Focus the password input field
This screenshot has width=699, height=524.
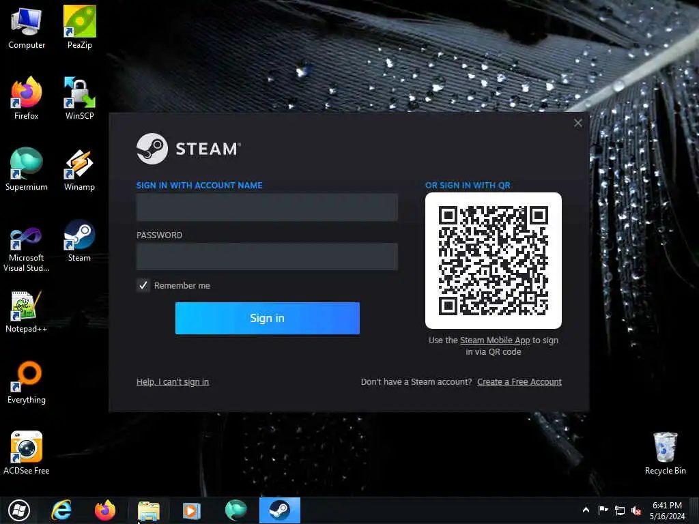tap(267, 257)
